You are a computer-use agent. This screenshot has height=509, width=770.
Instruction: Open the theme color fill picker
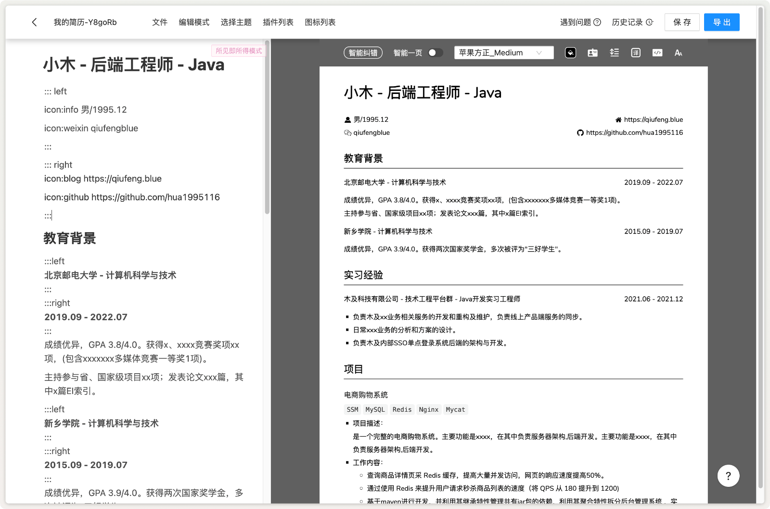pyautogui.click(x=570, y=53)
